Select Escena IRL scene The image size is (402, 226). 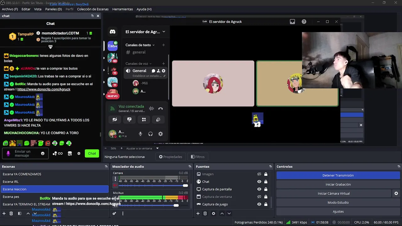point(55,182)
